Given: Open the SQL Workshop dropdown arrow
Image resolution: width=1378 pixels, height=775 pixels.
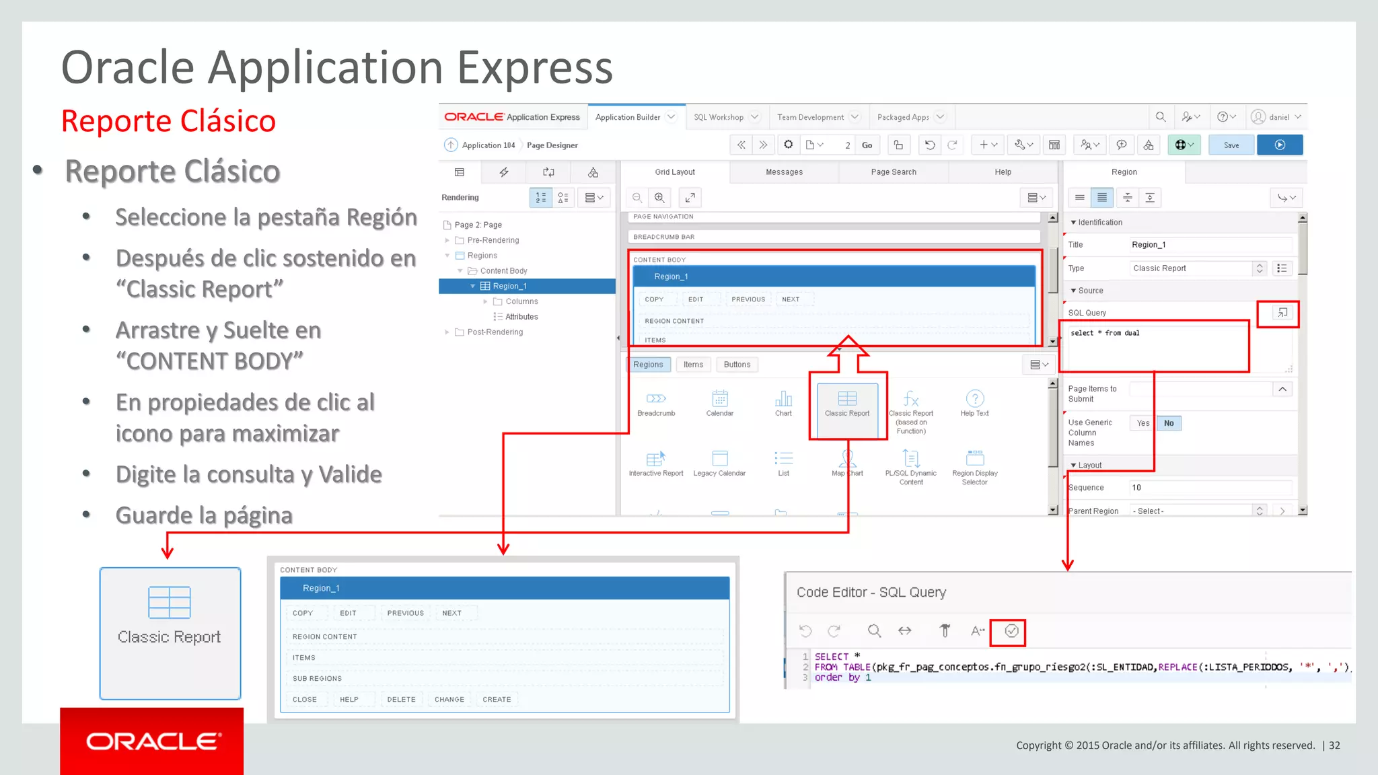Looking at the screenshot, I should click(754, 117).
